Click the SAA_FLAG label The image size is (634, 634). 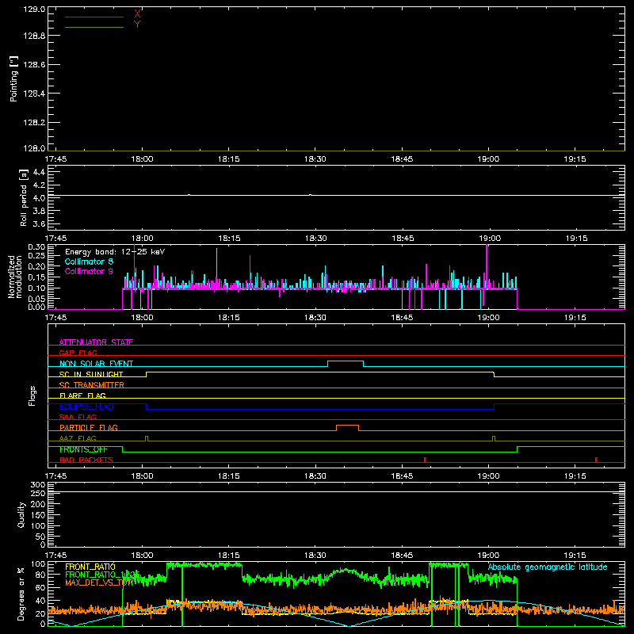point(78,417)
